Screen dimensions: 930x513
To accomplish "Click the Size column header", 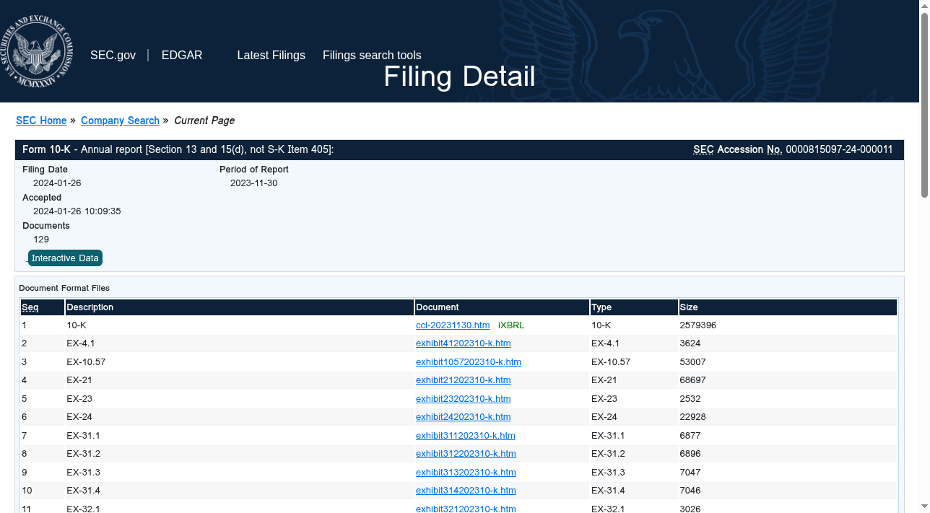I will coord(788,307).
